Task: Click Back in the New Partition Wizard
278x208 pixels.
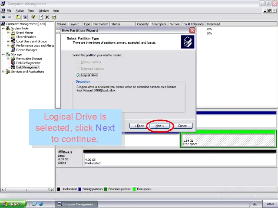Action: [x=139, y=126]
